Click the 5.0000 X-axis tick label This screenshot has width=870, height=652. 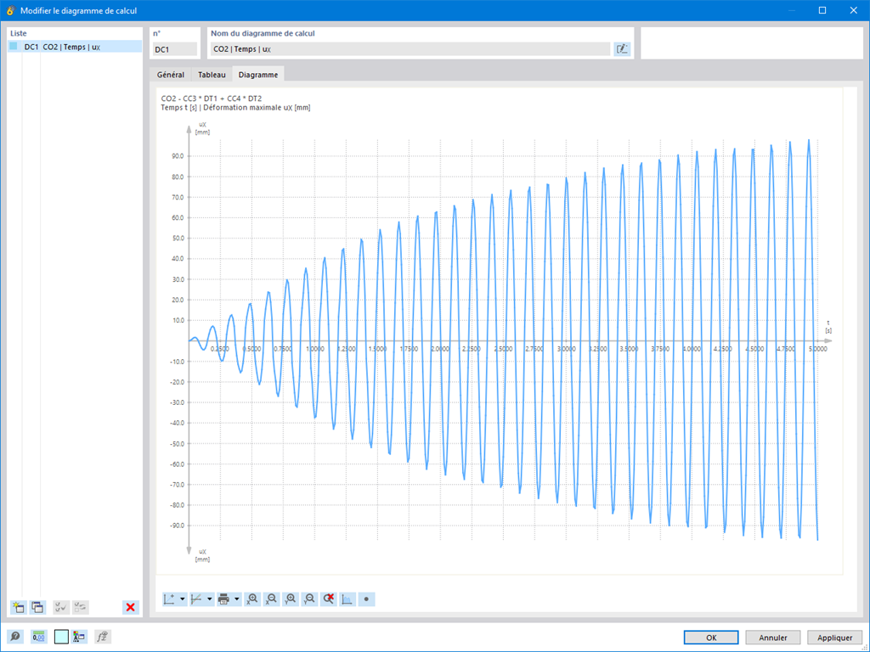[x=817, y=349]
